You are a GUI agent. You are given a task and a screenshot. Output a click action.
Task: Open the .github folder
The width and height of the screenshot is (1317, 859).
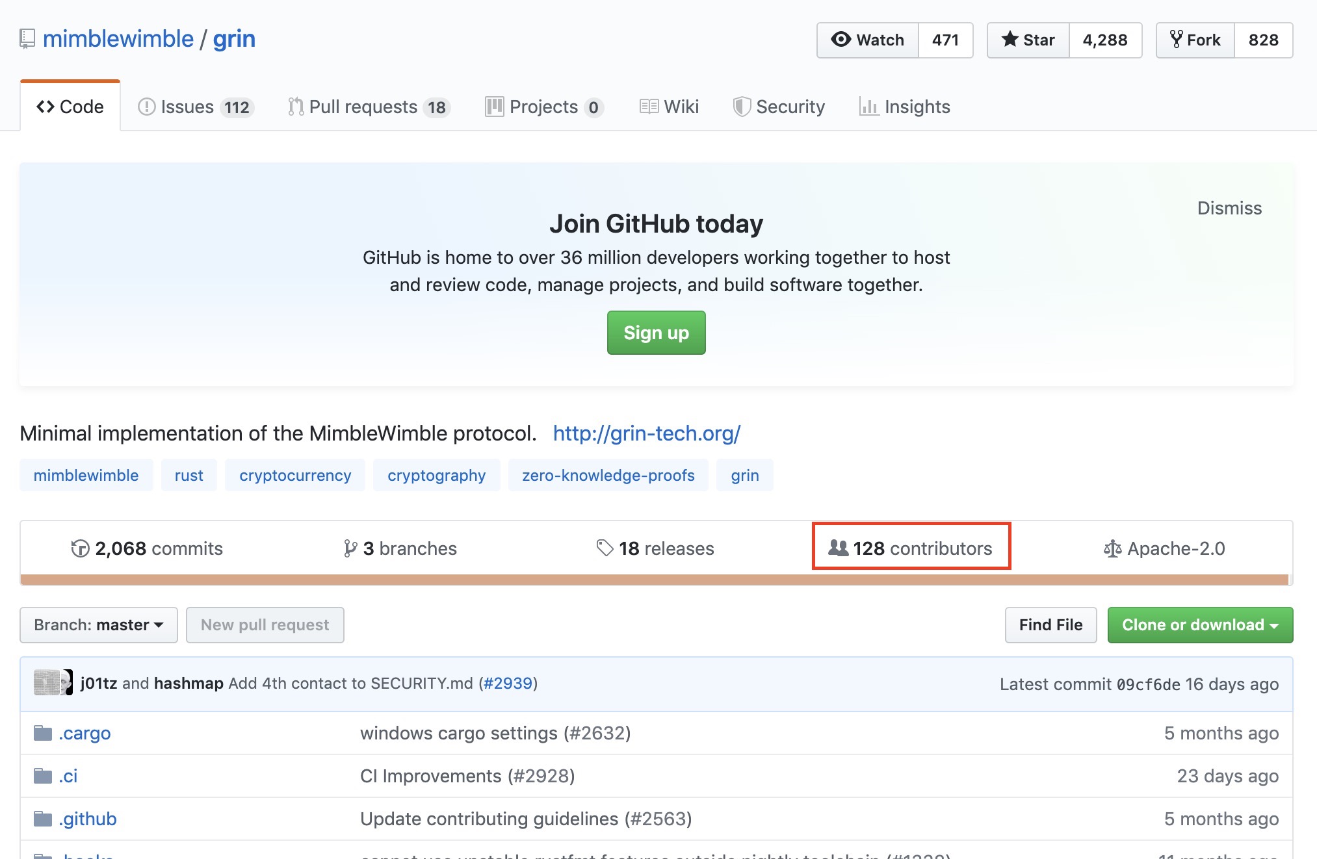click(x=87, y=819)
